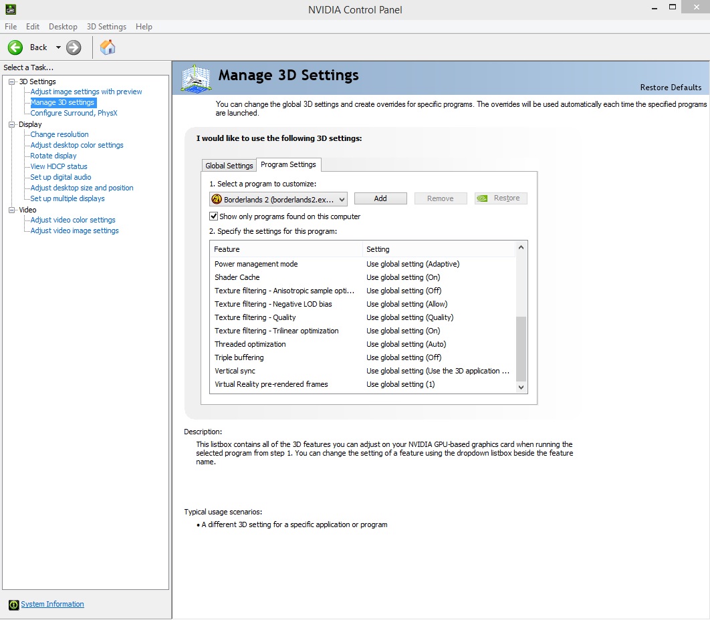Select Texture filtering - Negative LOD bias row
The image size is (710, 620).
pyautogui.click(x=363, y=304)
